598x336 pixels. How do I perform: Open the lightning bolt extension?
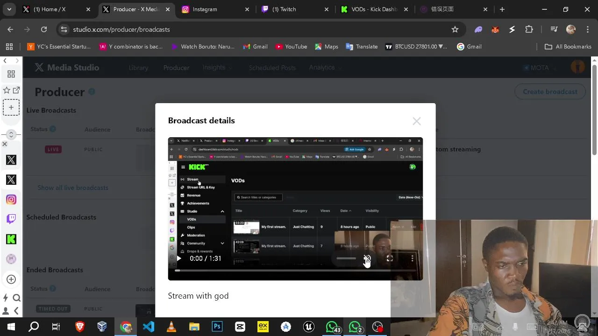[x=512, y=29]
